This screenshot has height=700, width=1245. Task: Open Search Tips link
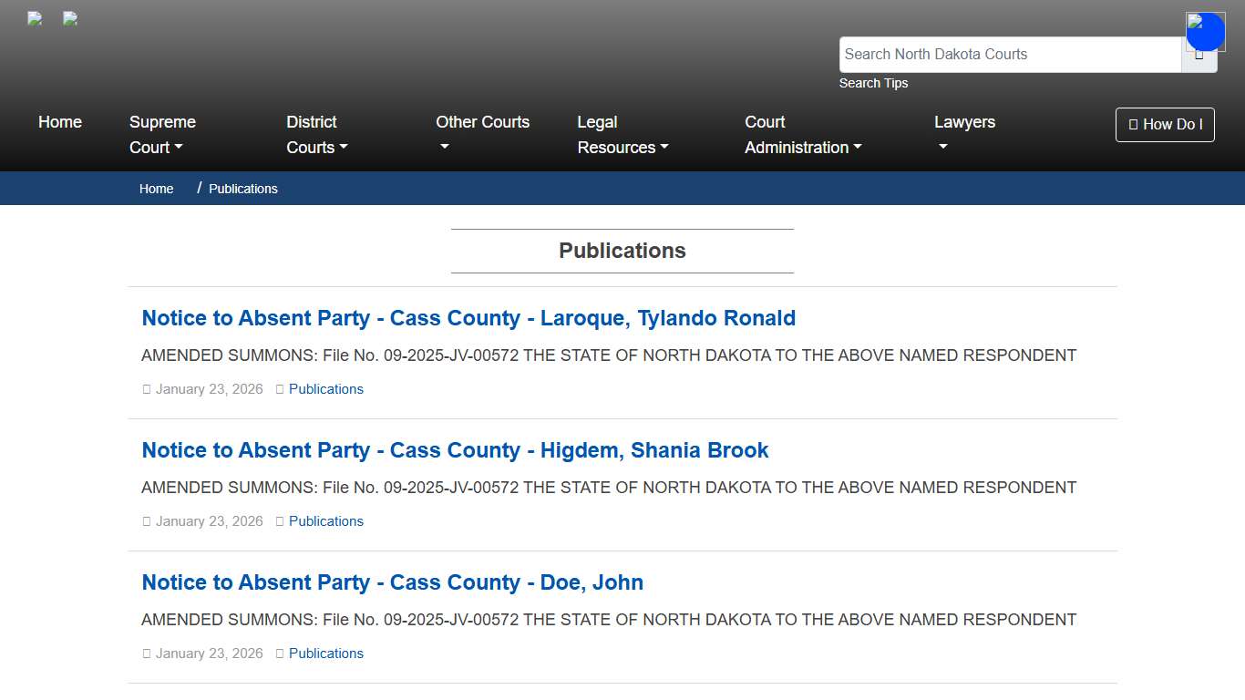tap(873, 83)
